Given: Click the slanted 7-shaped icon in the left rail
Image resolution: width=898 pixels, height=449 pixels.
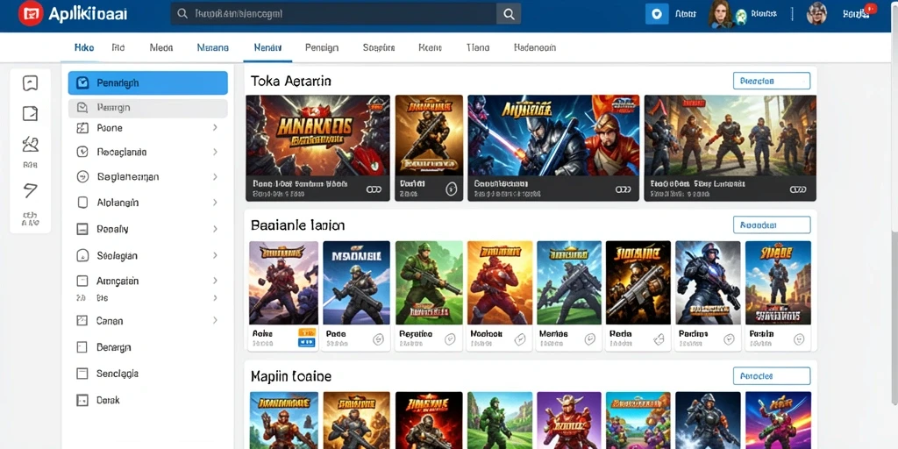Looking at the screenshot, I should pyautogui.click(x=31, y=190).
